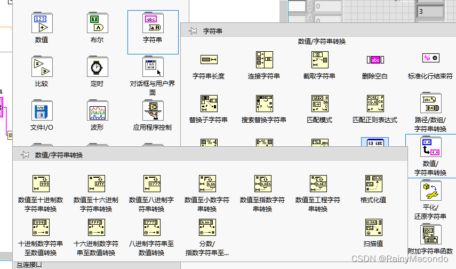This screenshot has height=269, width=456.
Task: Select the 替换子字符串 function
Action: click(x=209, y=104)
